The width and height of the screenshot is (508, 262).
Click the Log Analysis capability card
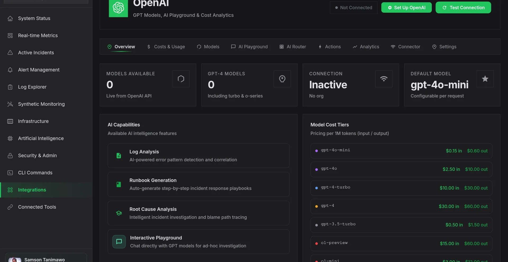(198, 156)
